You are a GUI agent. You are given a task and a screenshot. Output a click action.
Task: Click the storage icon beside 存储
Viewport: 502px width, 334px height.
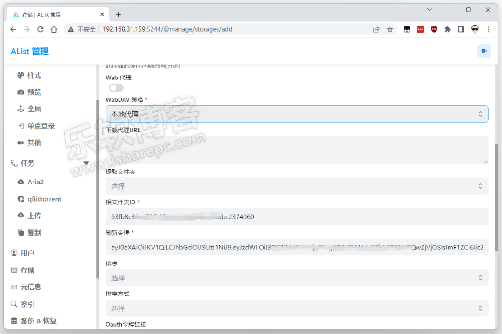(14, 270)
